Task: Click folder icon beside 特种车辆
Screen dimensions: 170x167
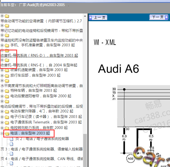Action: pos(7,91)
